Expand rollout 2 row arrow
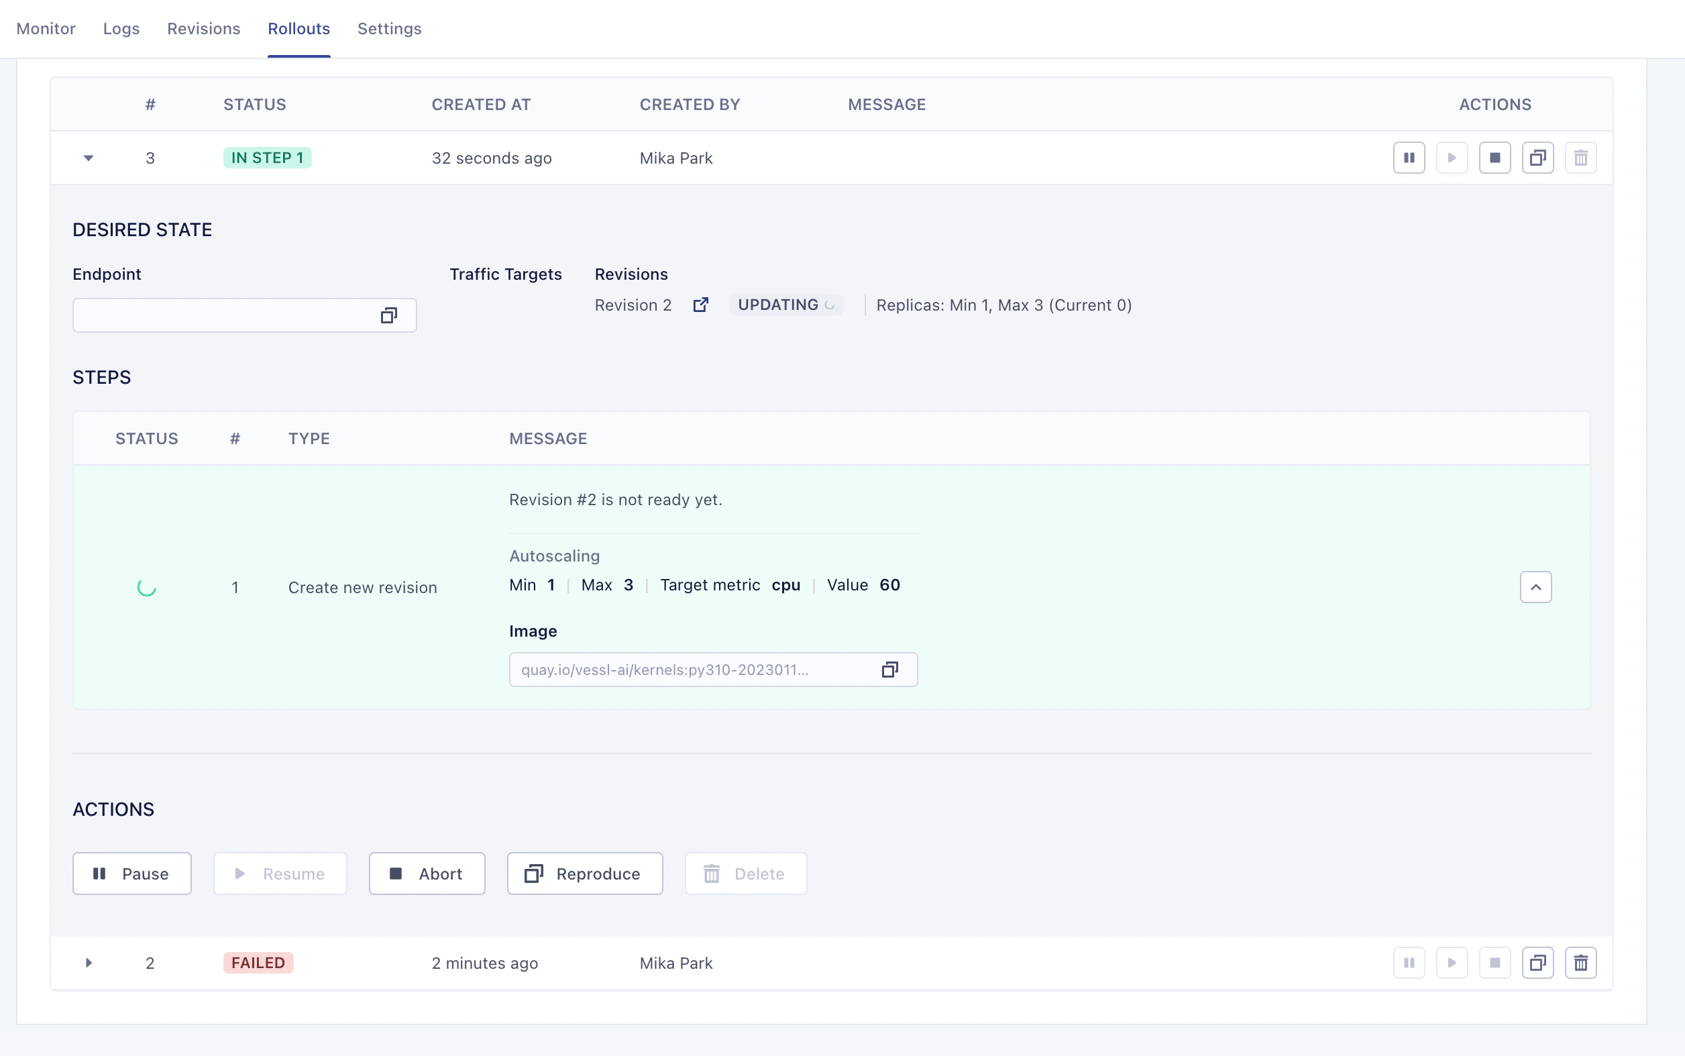 pos(89,963)
